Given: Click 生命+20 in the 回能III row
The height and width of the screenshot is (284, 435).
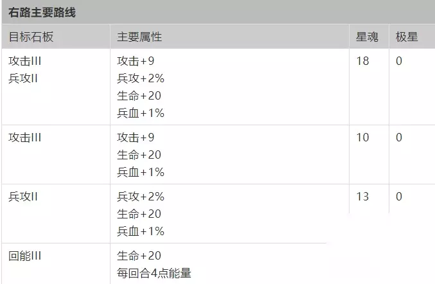Looking at the screenshot, I should [x=139, y=256].
